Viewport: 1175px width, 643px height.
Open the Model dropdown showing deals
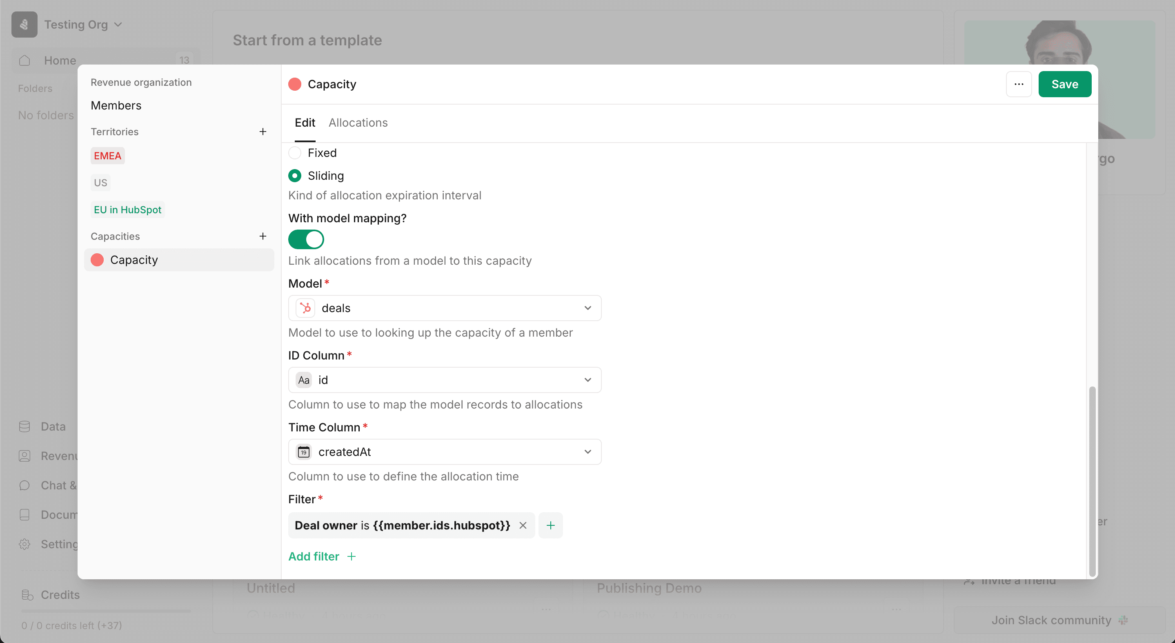[445, 308]
